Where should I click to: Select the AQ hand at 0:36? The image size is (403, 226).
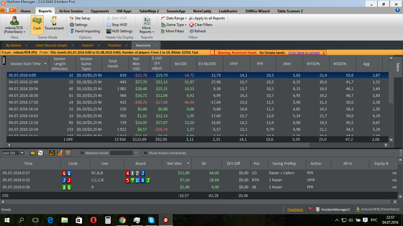click(x=199, y=187)
